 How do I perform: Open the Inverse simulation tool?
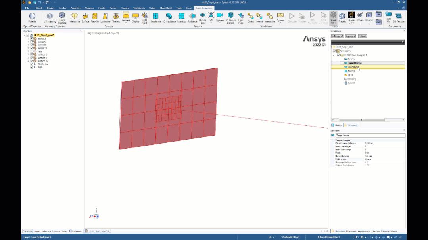pos(259,17)
